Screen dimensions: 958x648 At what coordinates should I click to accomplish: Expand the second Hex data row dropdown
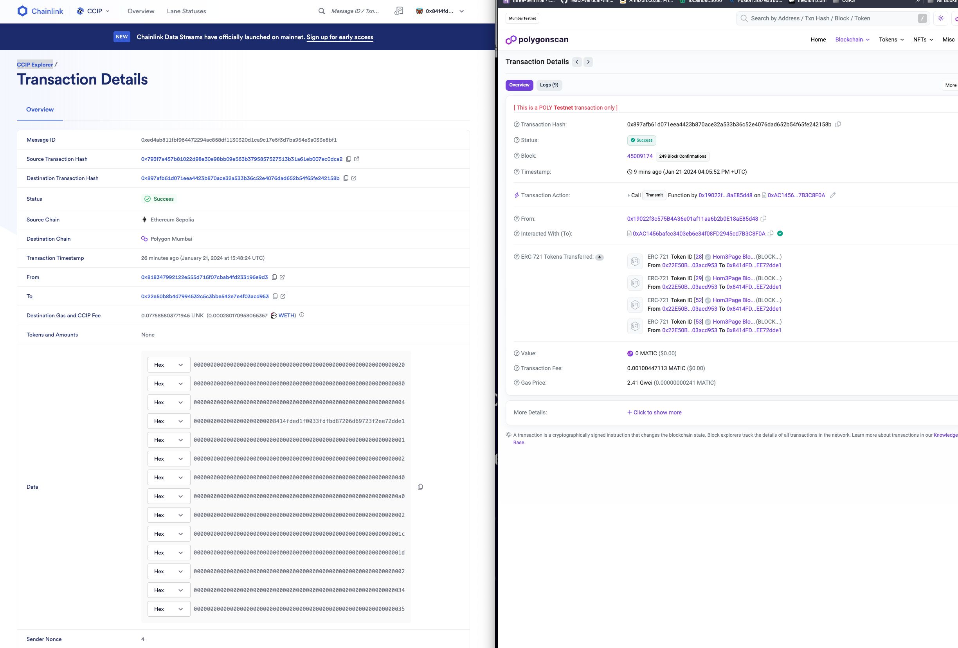click(x=182, y=383)
